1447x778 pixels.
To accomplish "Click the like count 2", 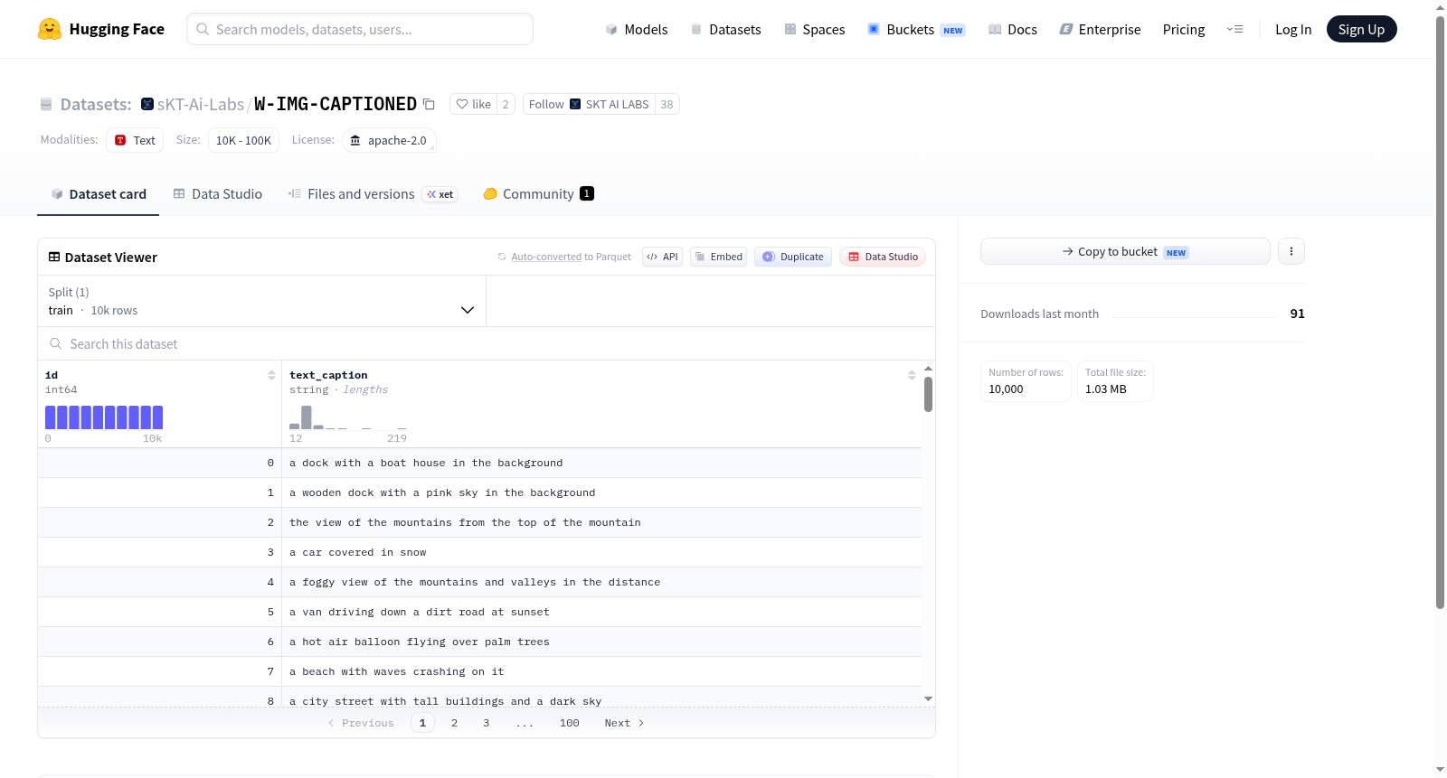I will coord(506,105).
